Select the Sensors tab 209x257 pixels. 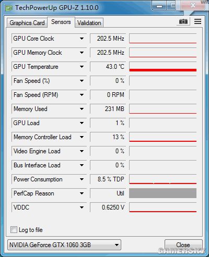61,22
